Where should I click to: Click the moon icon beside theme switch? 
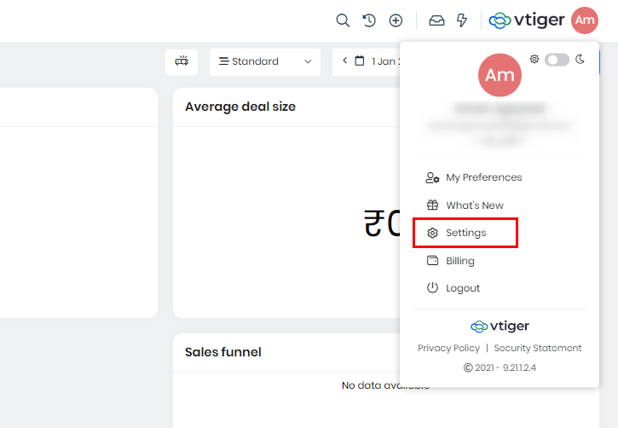[x=580, y=60]
